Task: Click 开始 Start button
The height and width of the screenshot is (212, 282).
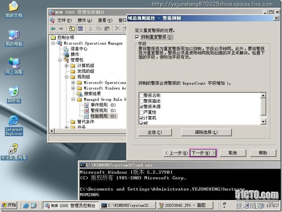Action: [9, 205]
